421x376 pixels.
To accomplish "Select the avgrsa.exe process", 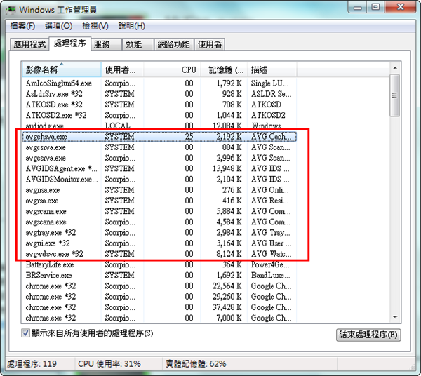I will click(159, 201).
